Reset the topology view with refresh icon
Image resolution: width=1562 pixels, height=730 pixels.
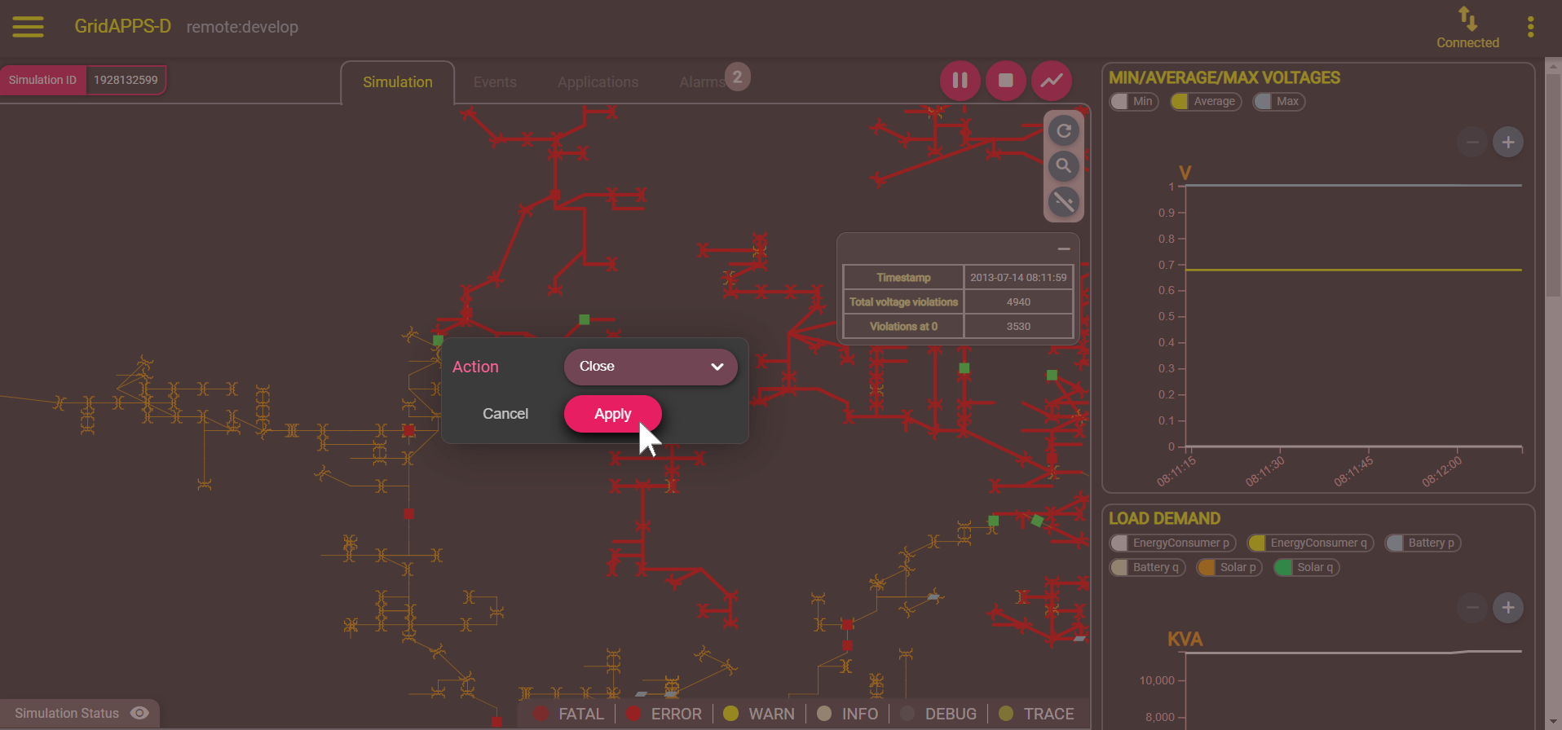click(x=1064, y=131)
